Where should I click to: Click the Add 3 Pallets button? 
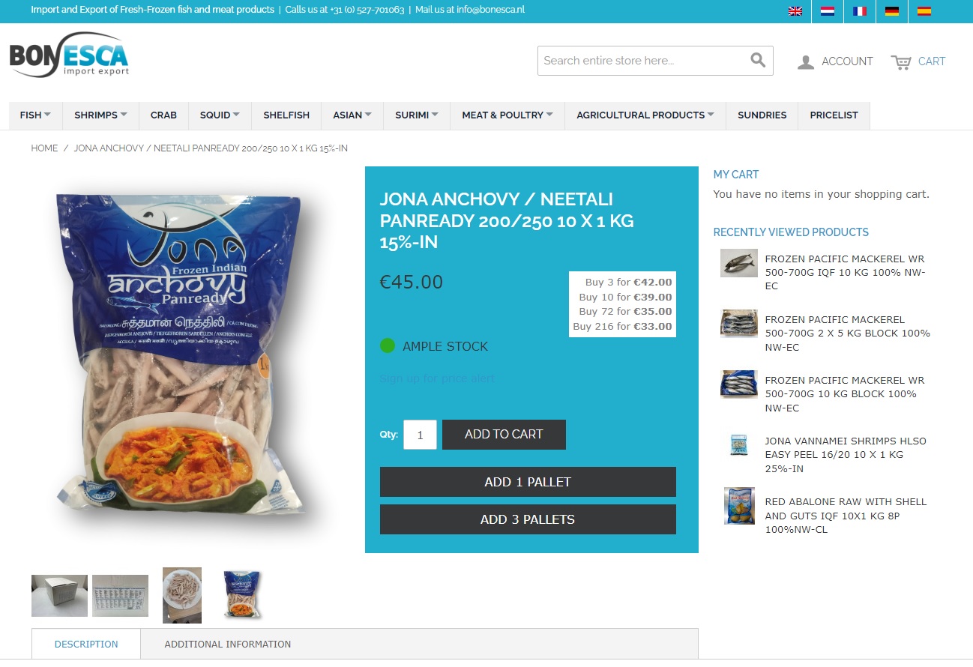pos(528,519)
